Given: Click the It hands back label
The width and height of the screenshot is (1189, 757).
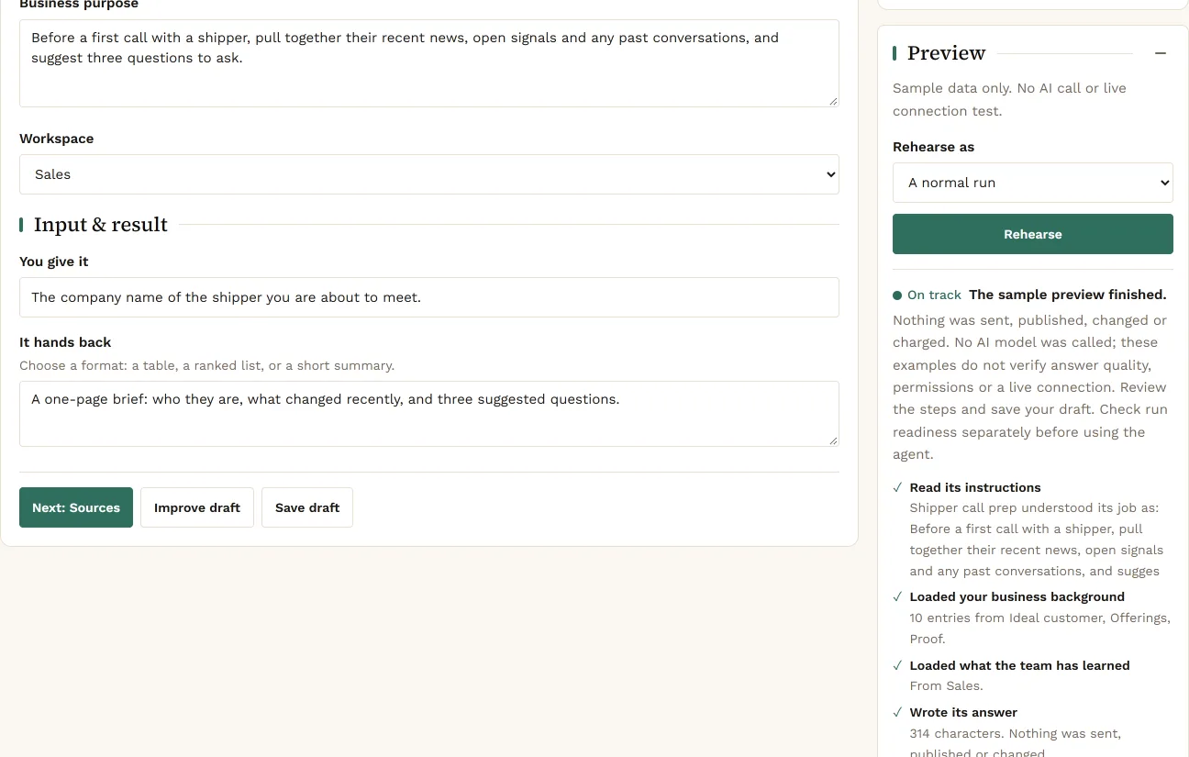Looking at the screenshot, I should [x=65, y=342].
